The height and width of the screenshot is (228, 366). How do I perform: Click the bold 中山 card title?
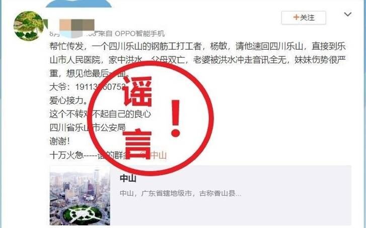tap(128, 178)
